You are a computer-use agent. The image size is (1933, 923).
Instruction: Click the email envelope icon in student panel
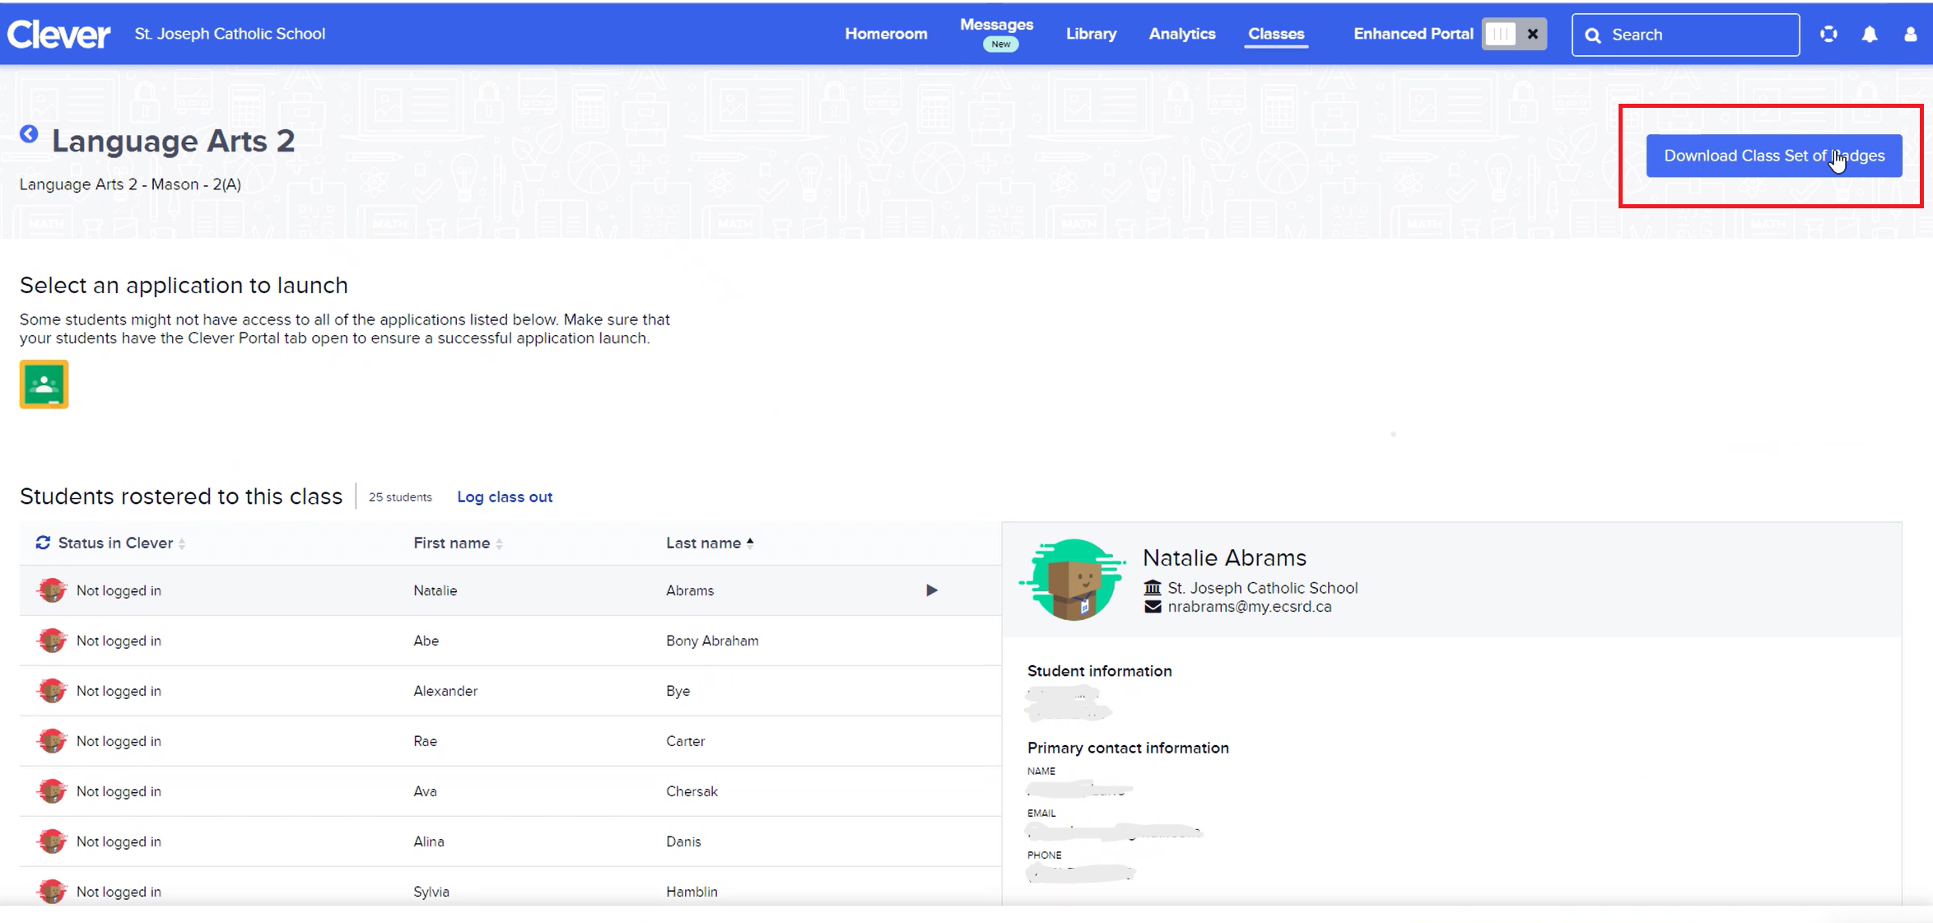(1153, 607)
